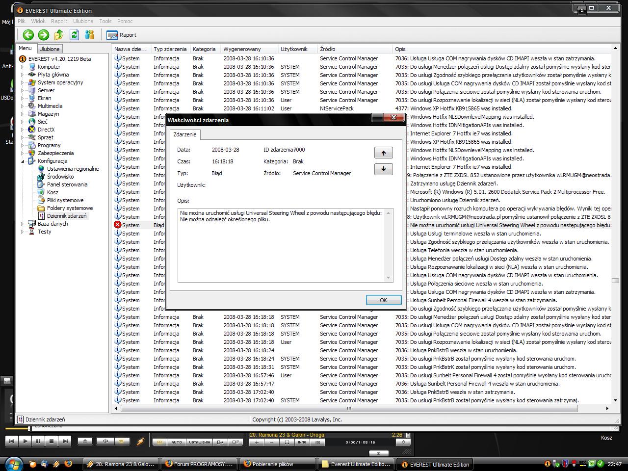Click the EVEREST info icon at tree root
The width and height of the screenshot is (628, 471).
click(x=23, y=59)
